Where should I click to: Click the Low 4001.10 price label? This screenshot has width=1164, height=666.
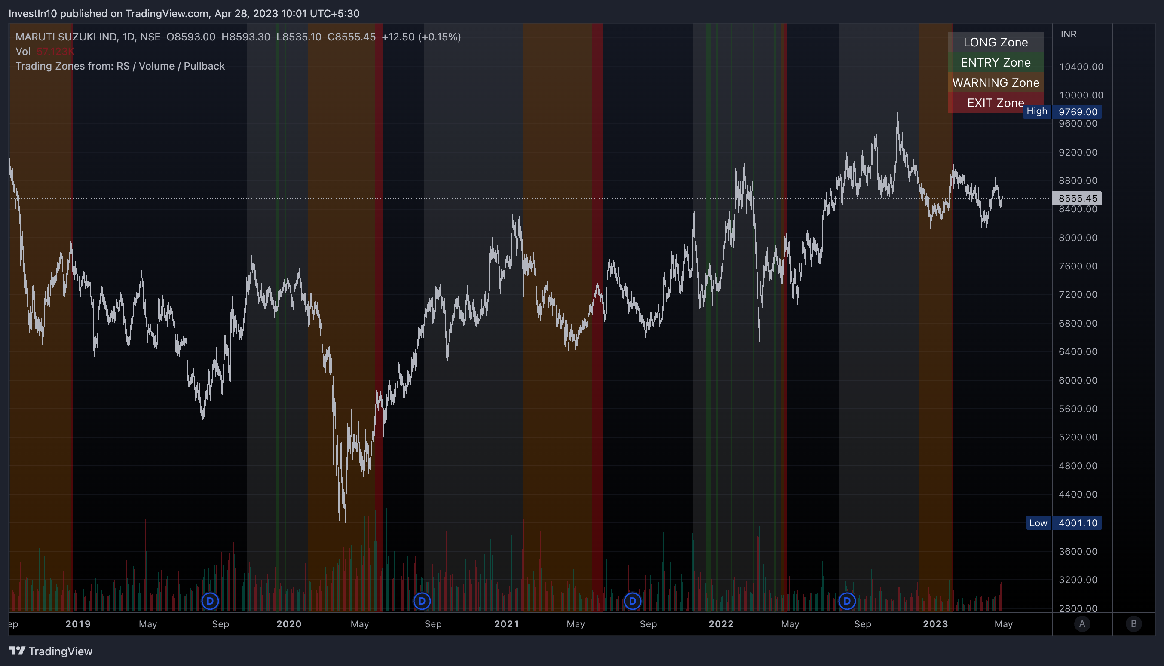(1064, 523)
